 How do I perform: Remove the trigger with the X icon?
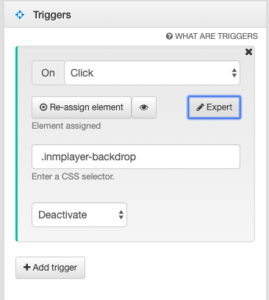[x=248, y=51]
